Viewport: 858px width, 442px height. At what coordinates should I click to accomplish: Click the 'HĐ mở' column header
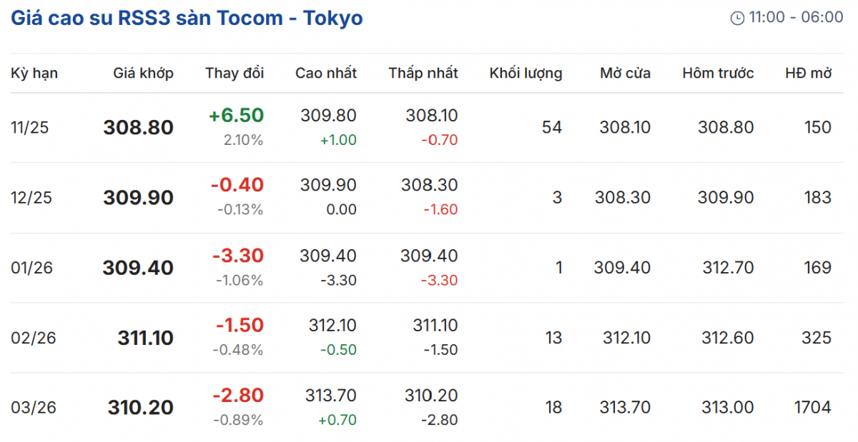click(x=809, y=73)
